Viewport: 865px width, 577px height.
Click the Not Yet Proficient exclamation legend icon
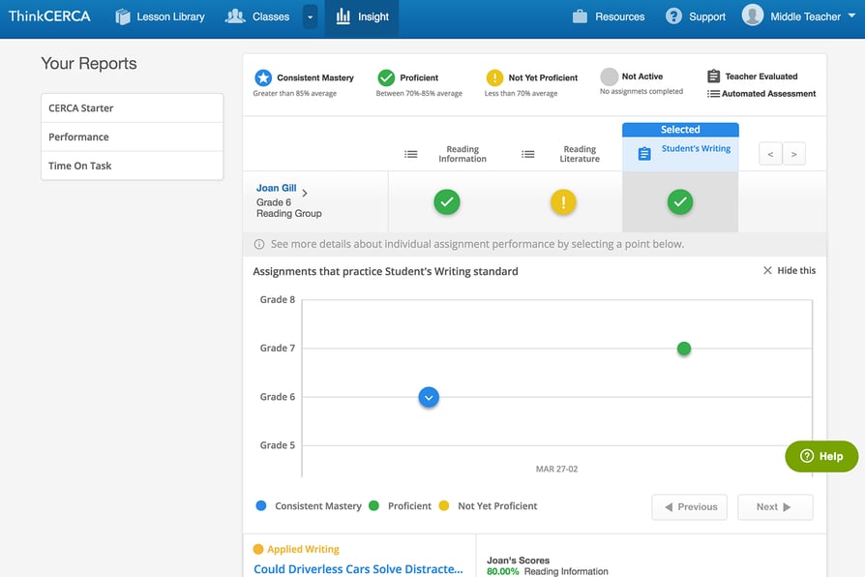[494, 77]
